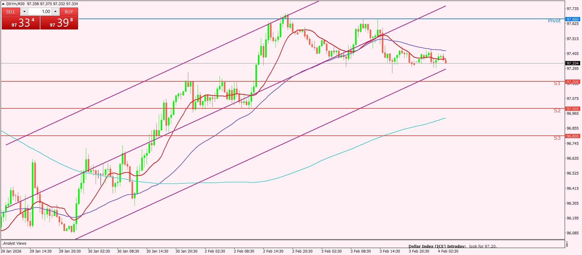Image resolution: width=582 pixels, height=255 pixels.
Task: Increase volume with the up arrow
Action: tap(55, 12)
